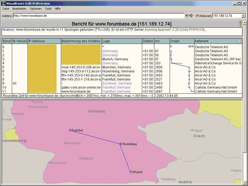Click the Roundtrip-Zeit summary line
Viewport: 248px width, 186px height.
pos(90,96)
